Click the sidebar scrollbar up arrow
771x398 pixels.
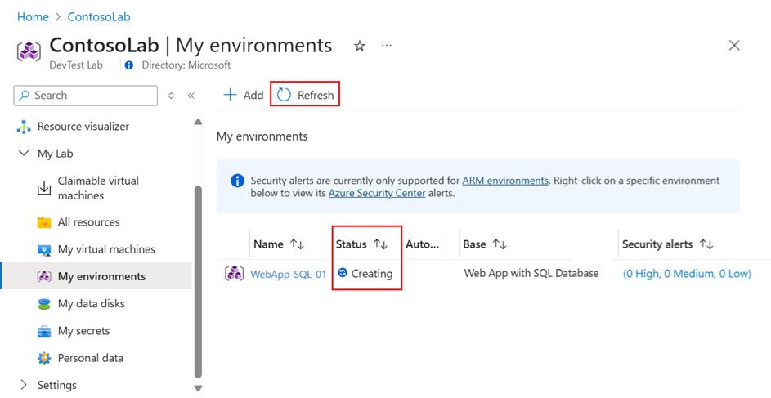[198, 122]
